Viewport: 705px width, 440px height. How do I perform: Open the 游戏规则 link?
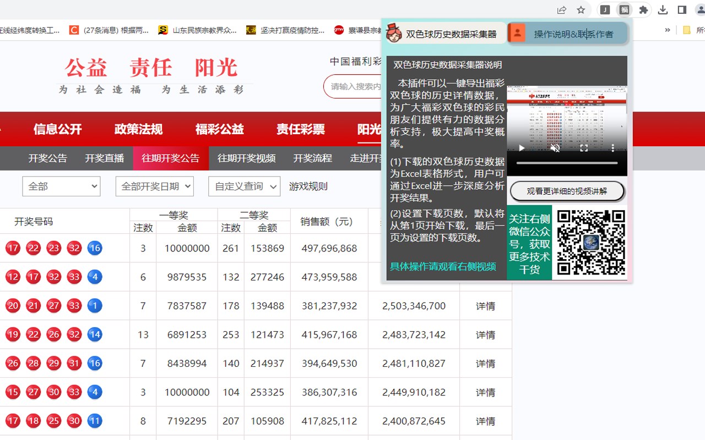pos(308,186)
